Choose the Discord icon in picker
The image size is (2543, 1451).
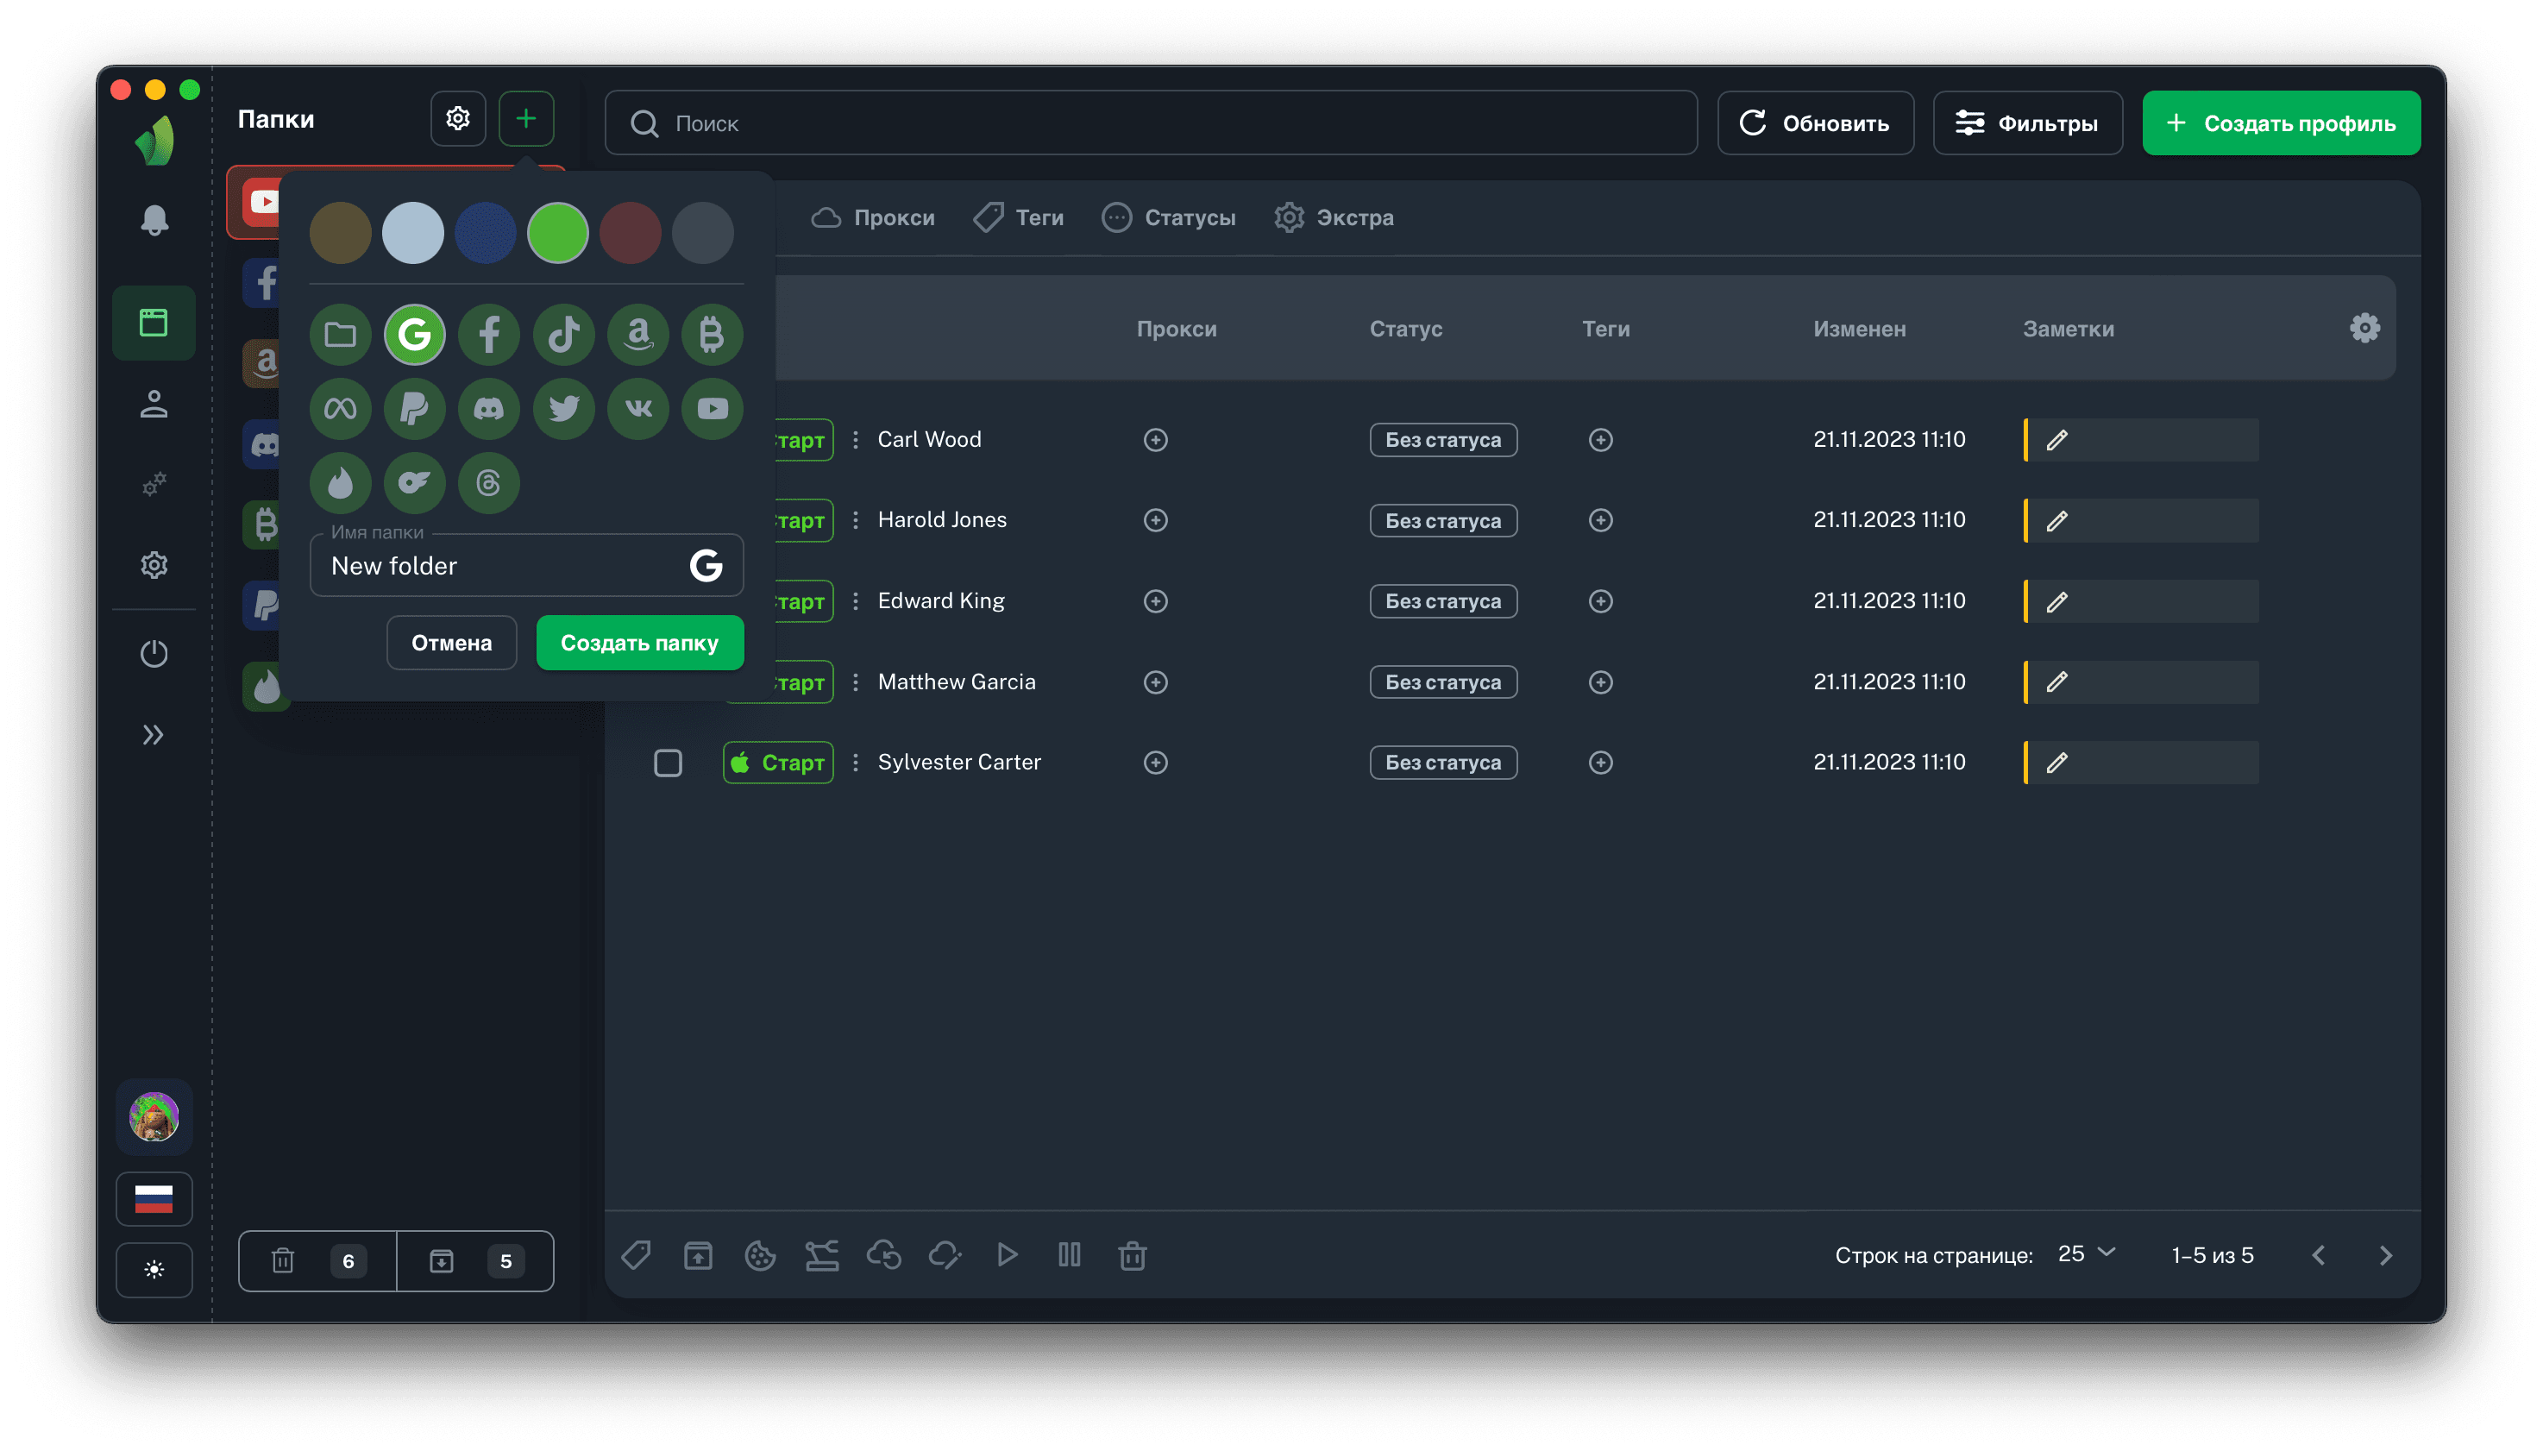pos(489,409)
